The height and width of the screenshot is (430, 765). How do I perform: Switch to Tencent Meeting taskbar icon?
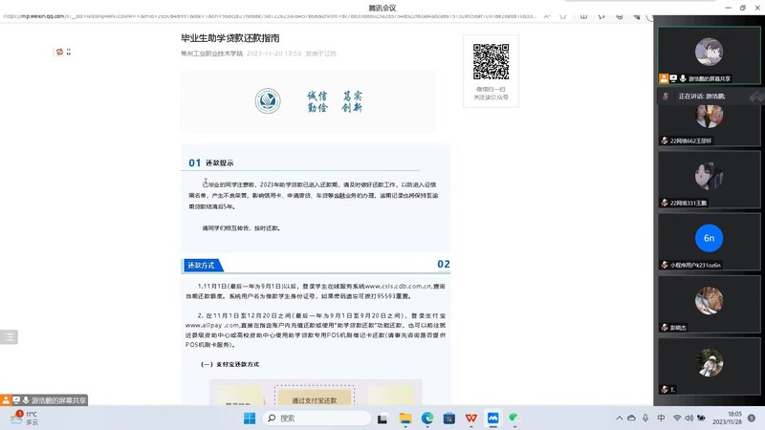(493, 419)
